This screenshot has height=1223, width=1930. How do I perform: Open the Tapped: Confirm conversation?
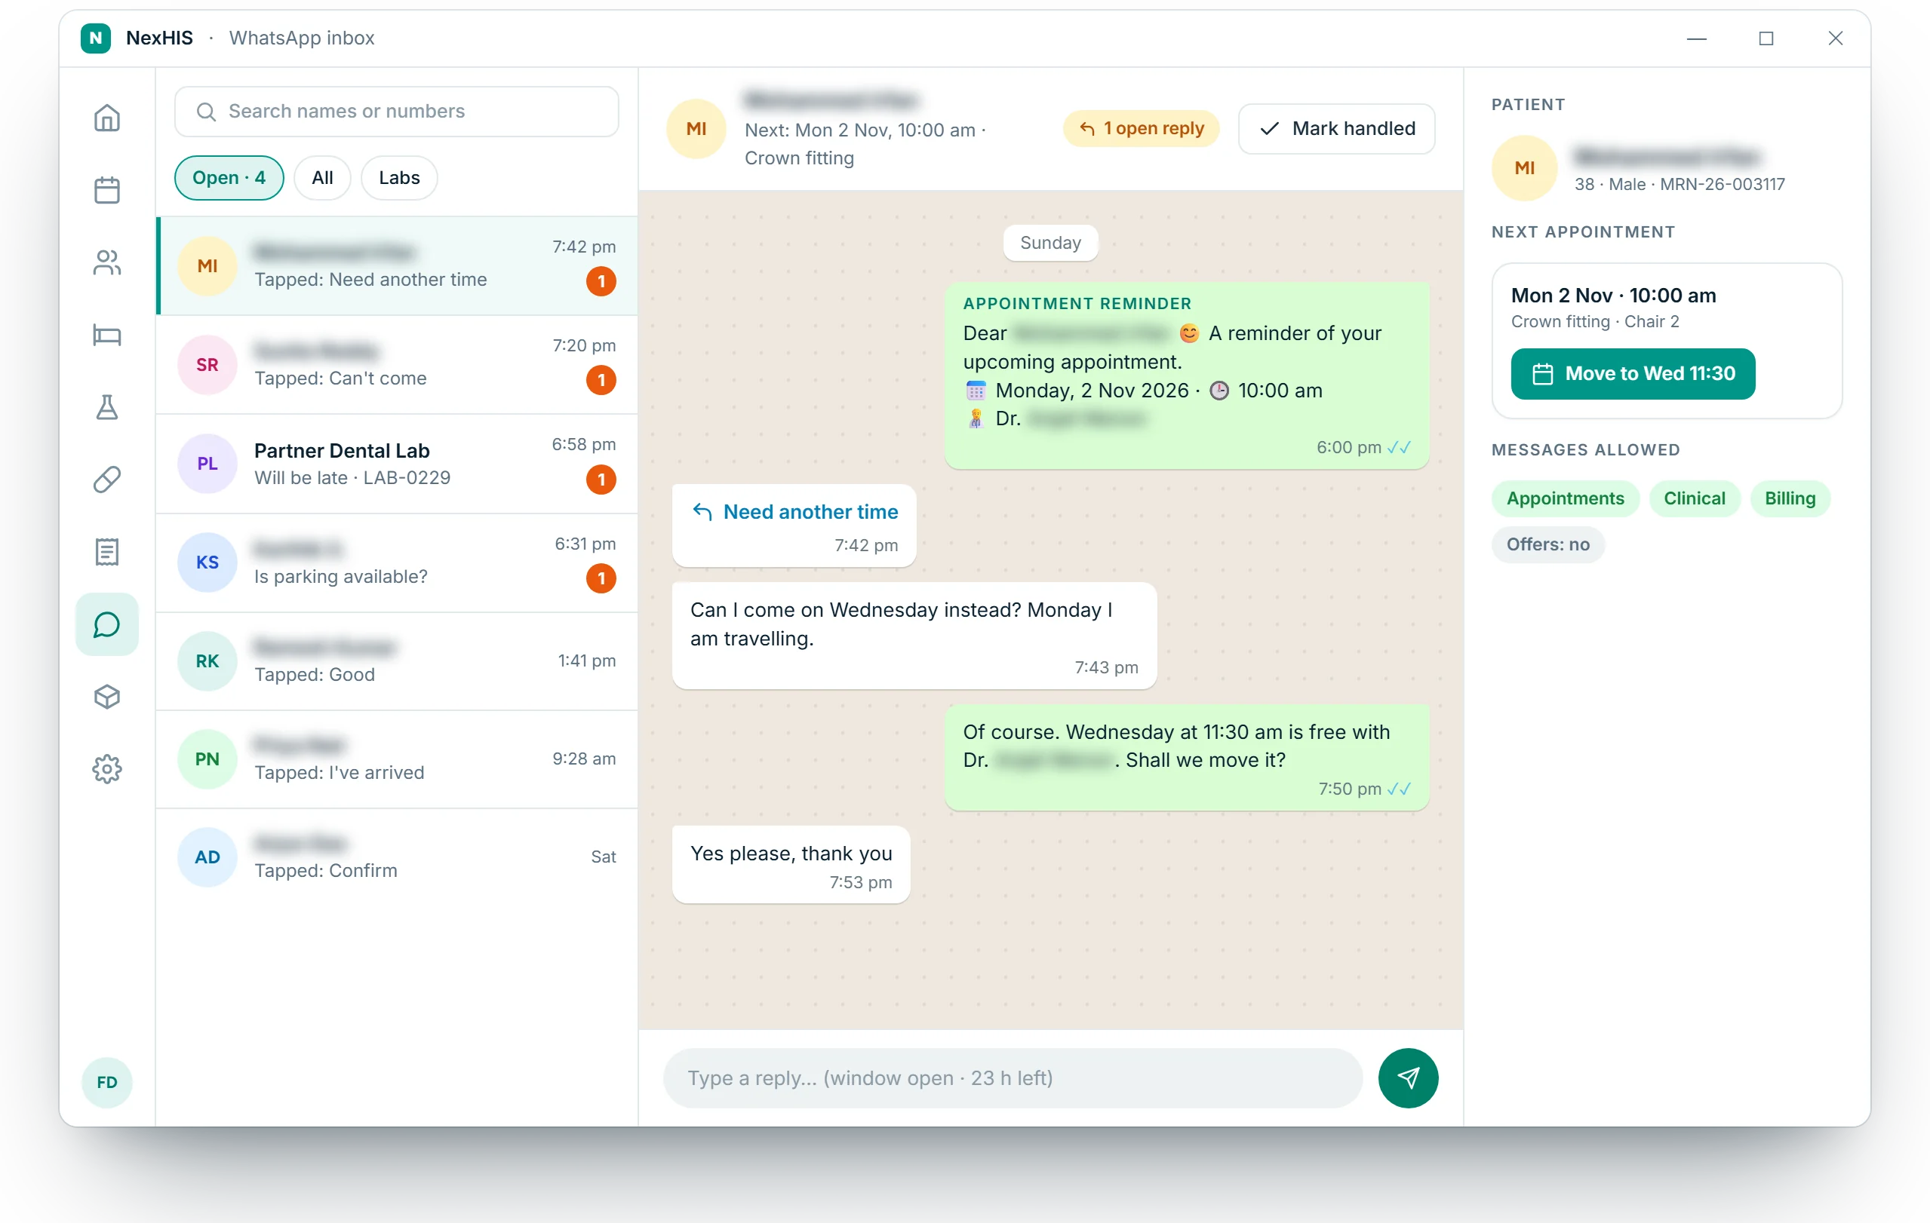[397, 857]
